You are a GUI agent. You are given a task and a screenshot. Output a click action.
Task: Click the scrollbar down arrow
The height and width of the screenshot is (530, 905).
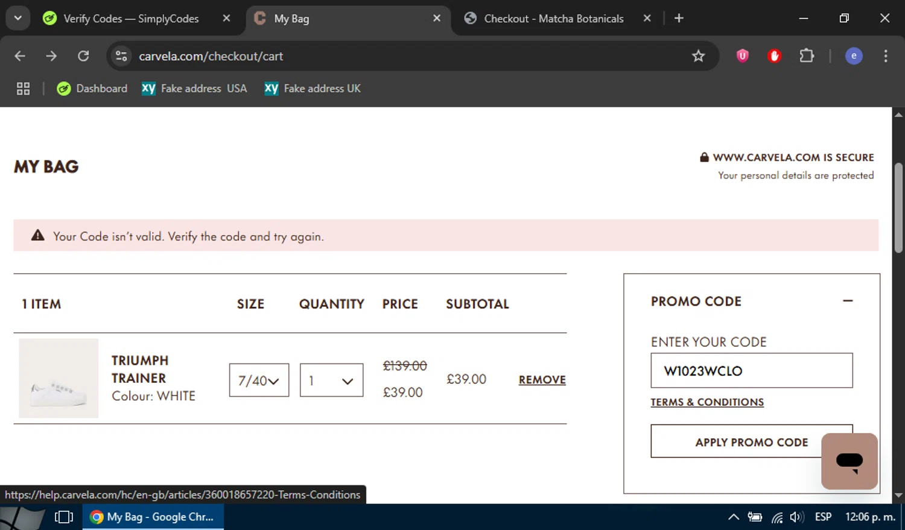pos(898,496)
